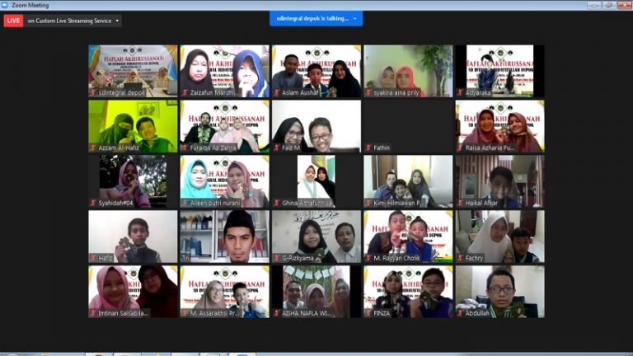
Task: Click muted mic icon beside Syahidah#04
Action: (93, 203)
